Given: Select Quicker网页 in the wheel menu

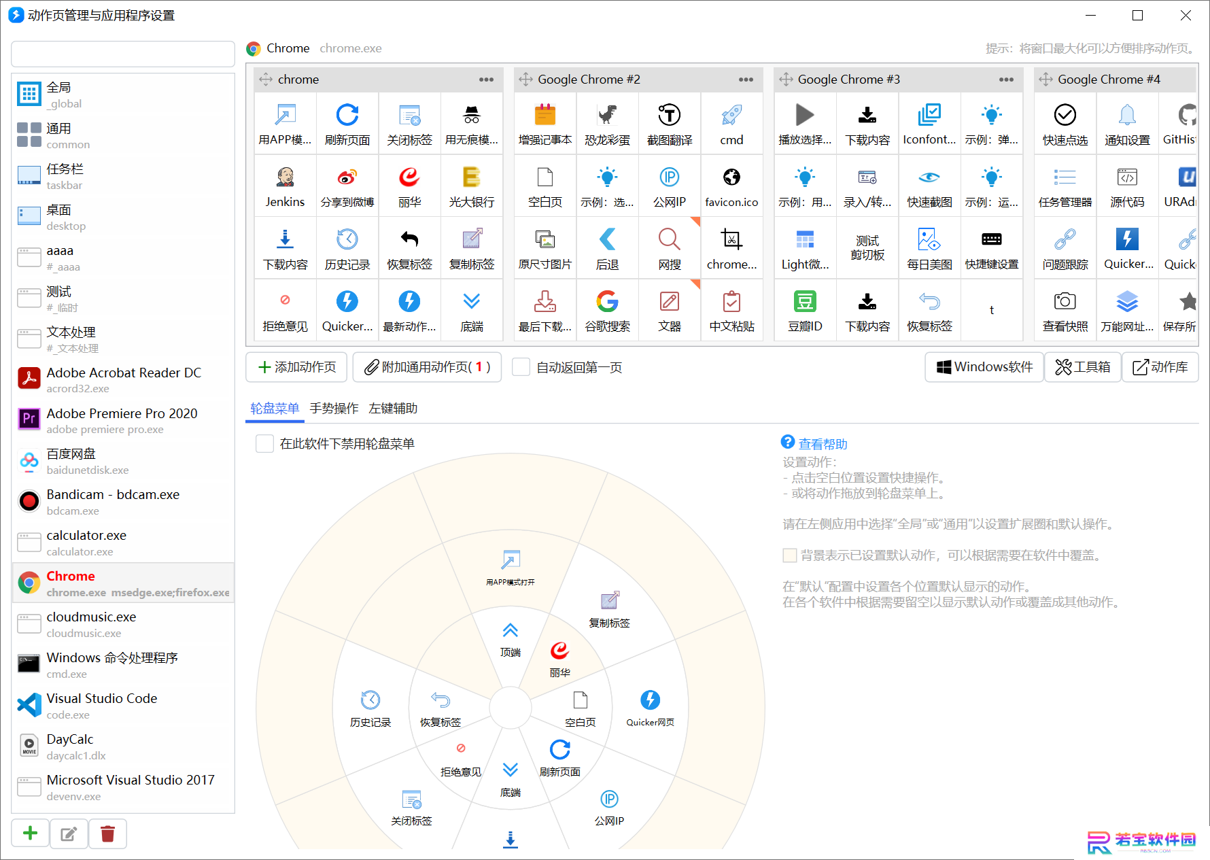Looking at the screenshot, I should (651, 708).
